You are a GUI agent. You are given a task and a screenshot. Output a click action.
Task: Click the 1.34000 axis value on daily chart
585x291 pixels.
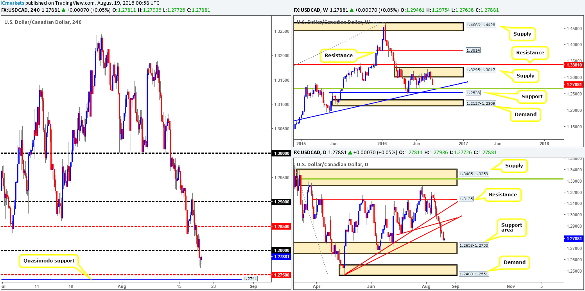tap(574, 170)
